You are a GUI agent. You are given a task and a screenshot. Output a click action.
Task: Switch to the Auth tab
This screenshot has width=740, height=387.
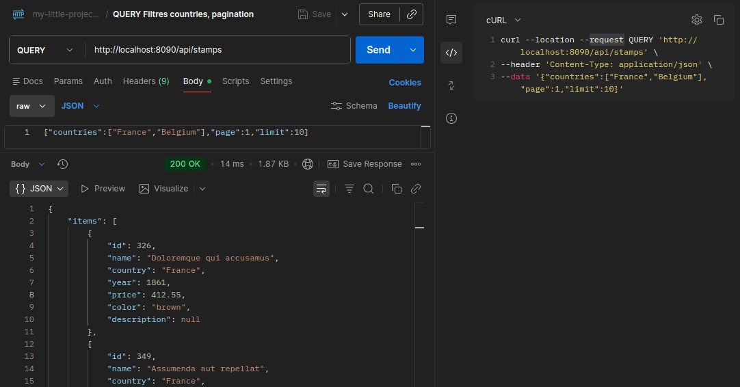click(103, 81)
